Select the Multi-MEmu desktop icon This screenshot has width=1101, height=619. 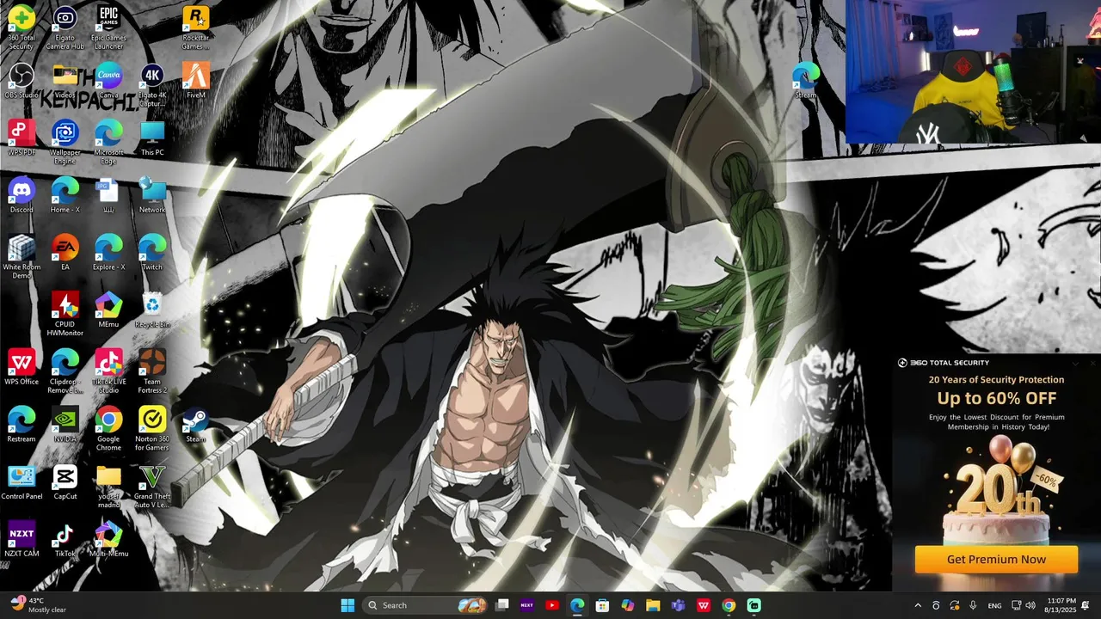pos(108,540)
